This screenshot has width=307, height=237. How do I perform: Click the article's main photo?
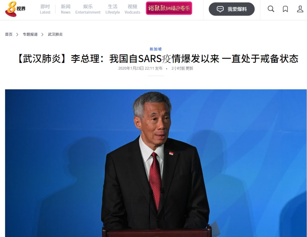(156, 163)
